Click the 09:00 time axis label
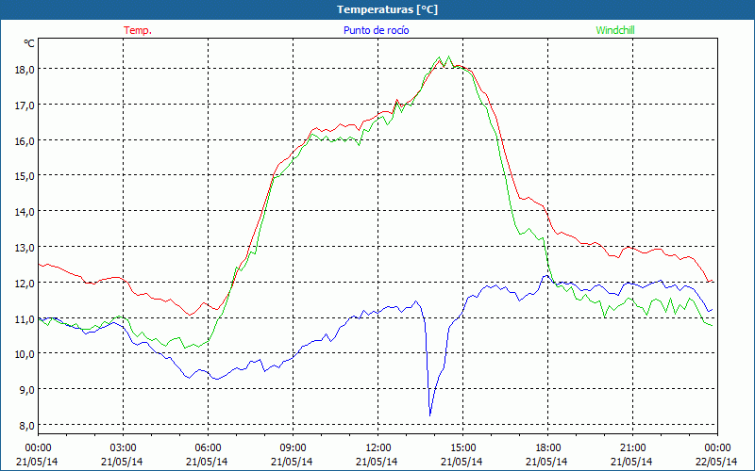This screenshot has width=755, height=471. (293, 447)
